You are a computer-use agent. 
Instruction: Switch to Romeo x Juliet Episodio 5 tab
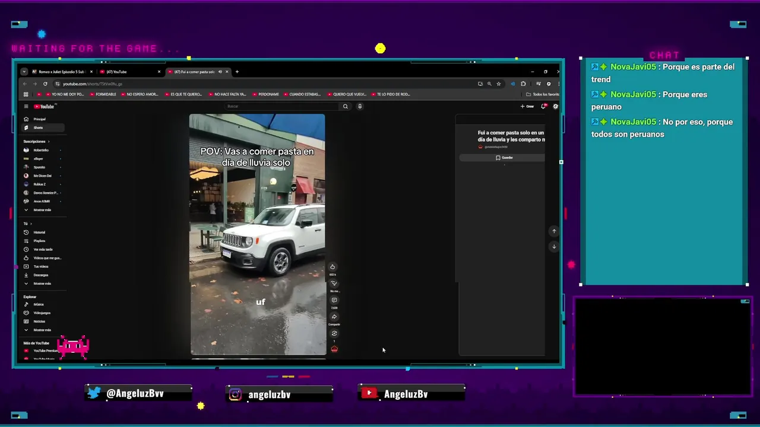click(62, 72)
